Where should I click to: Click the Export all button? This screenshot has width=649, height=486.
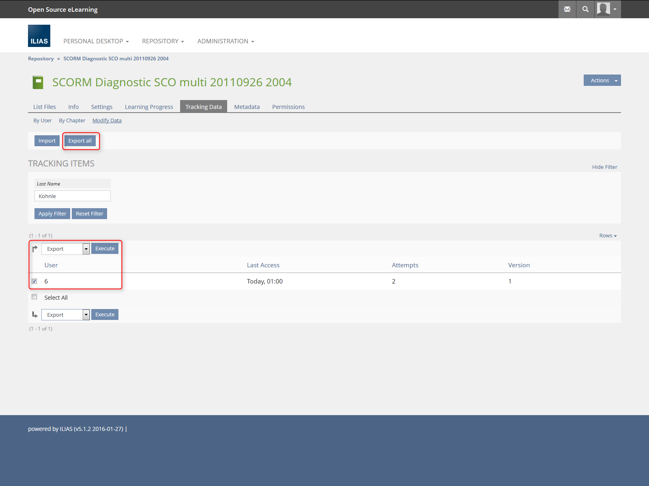(80, 141)
